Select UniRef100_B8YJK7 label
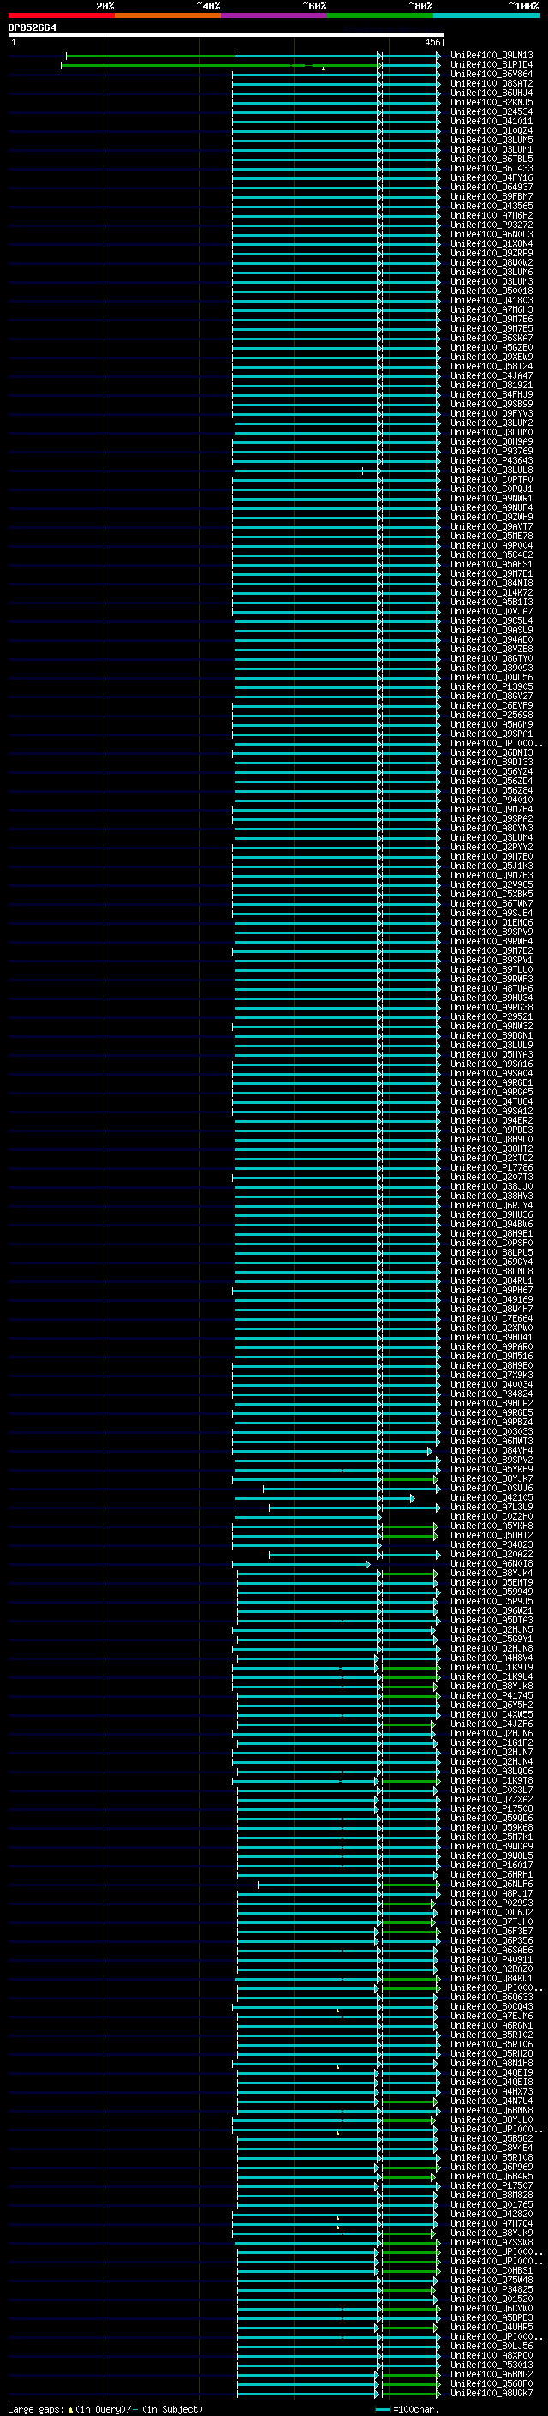Image resolution: width=548 pixels, height=2416 pixels. (x=491, y=1478)
